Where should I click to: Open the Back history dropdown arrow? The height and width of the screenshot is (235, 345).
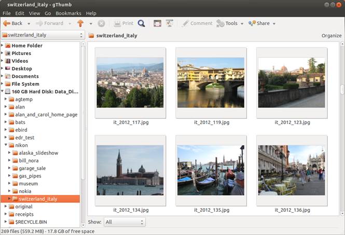point(29,23)
